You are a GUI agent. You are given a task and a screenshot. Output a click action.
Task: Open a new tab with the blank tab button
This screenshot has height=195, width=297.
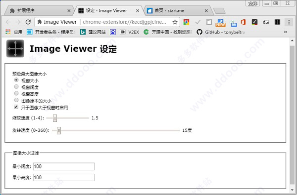[x=219, y=11]
